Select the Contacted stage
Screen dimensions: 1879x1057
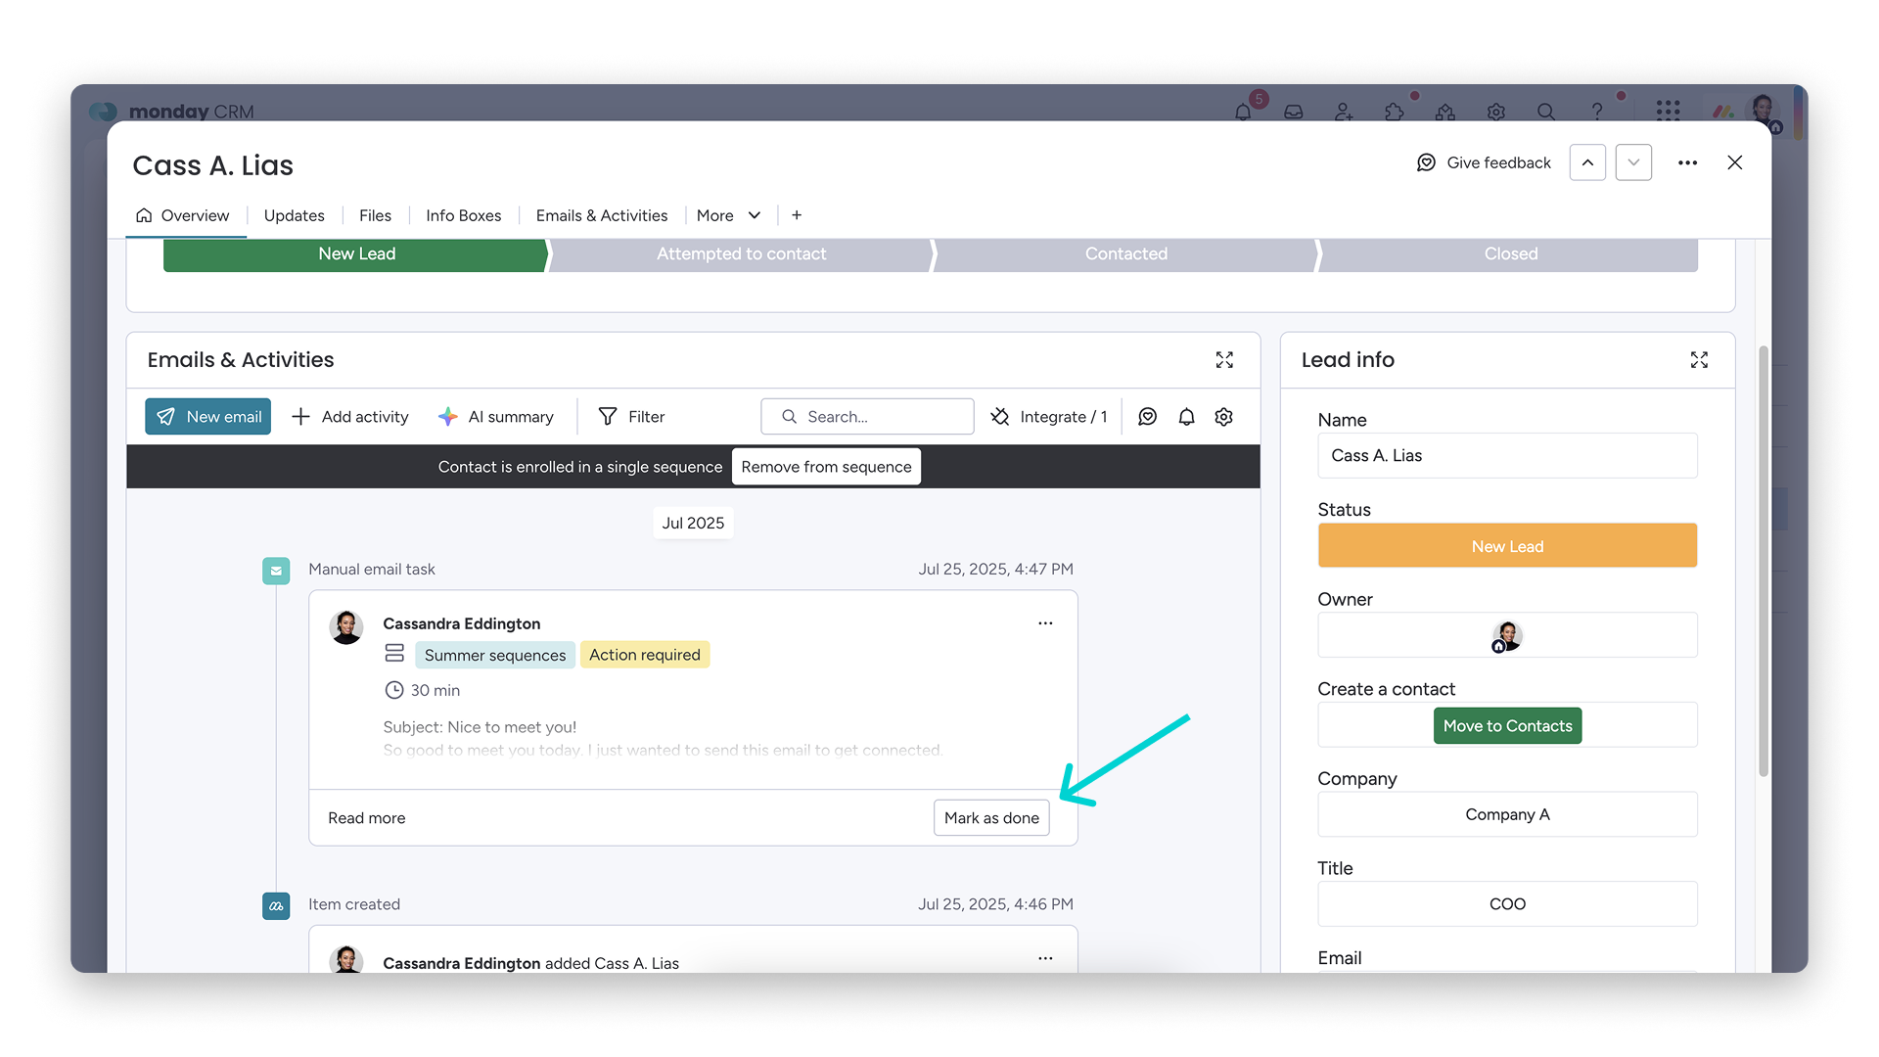coord(1125,254)
